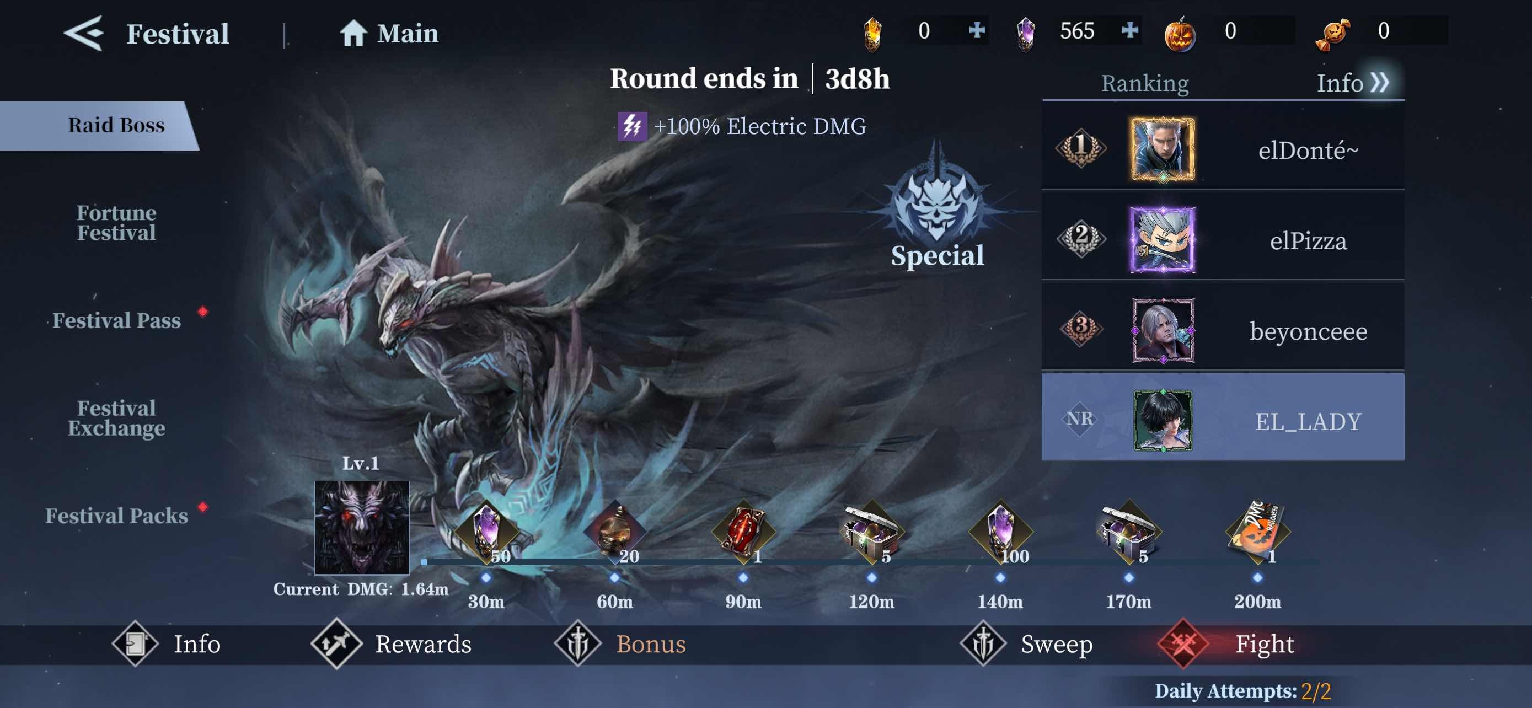Image resolution: width=1532 pixels, height=708 pixels.
Task: Use Sweep to auto-clear the boss
Action: click(1026, 644)
